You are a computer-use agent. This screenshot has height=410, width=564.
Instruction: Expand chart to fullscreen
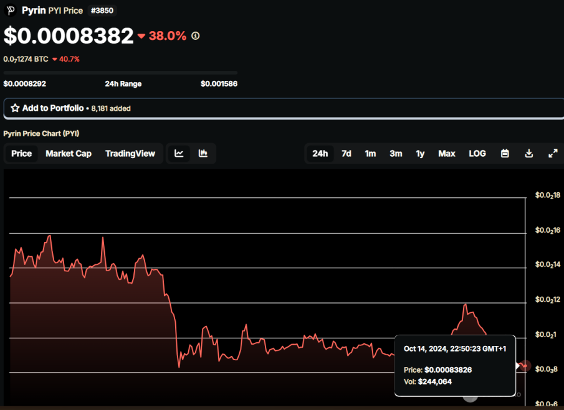click(x=553, y=154)
